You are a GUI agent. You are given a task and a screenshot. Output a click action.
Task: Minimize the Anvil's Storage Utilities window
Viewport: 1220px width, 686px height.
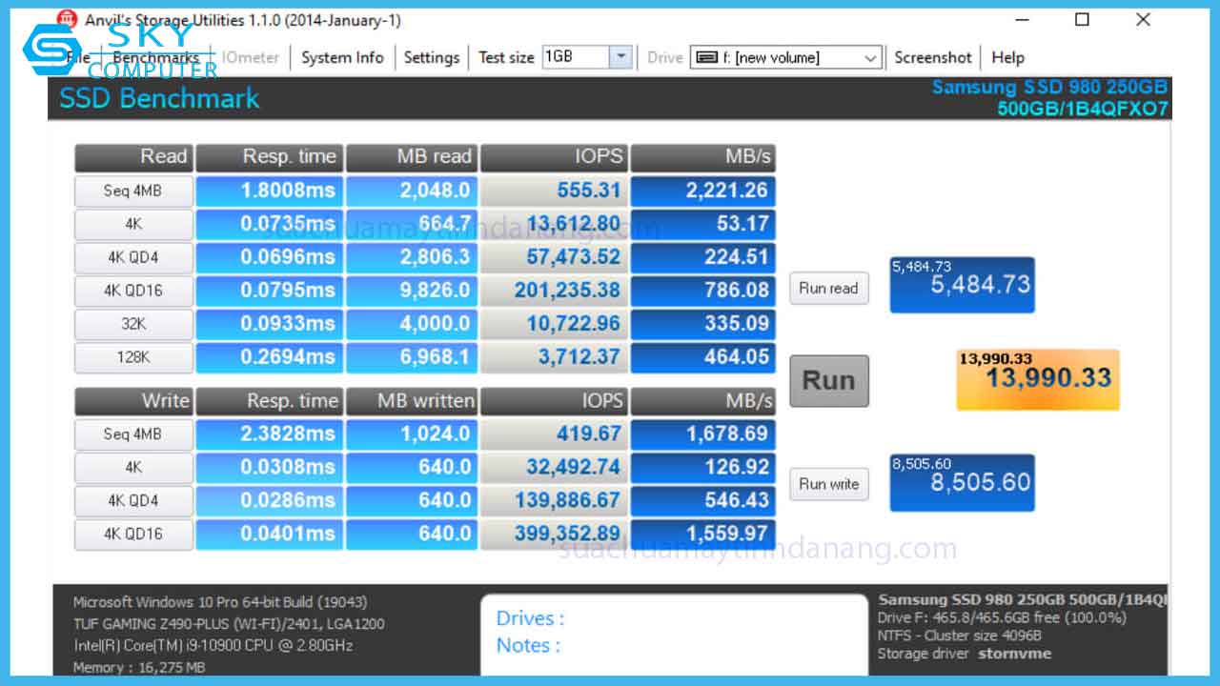1022,20
